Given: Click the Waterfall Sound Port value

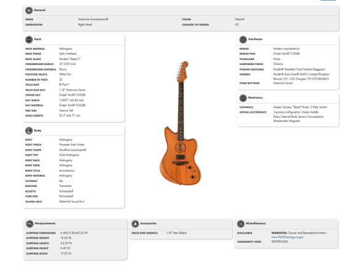Looking at the screenshot, I should tap(72, 202).
